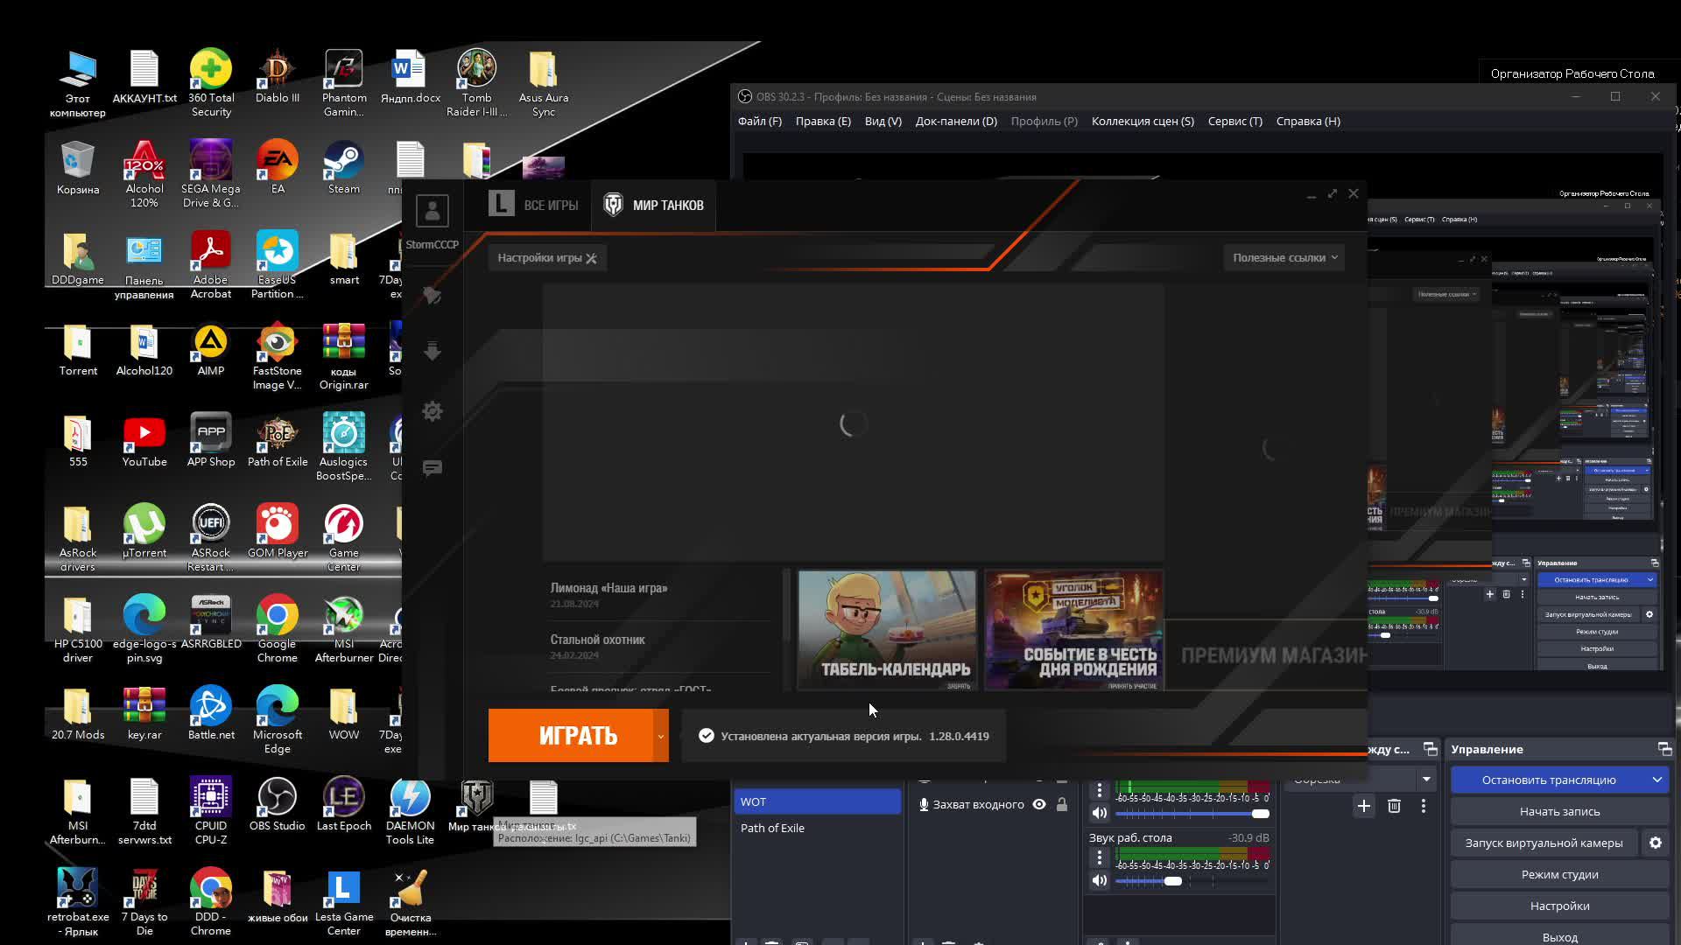Viewport: 1681px width, 945px height.
Task: Open the launcher sidebar chat icon
Action: pos(433,468)
